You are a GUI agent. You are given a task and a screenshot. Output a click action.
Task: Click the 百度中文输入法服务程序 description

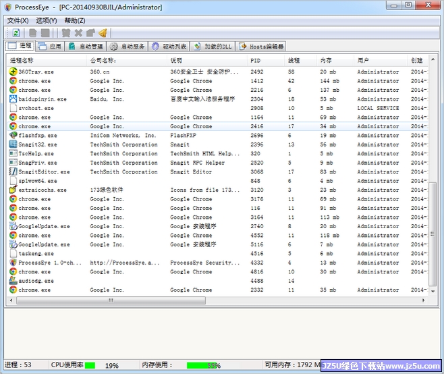tap(202, 99)
